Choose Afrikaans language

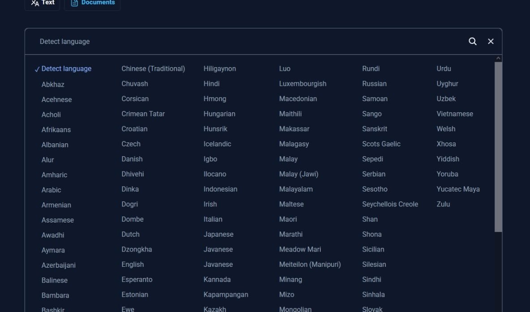point(56,130)
